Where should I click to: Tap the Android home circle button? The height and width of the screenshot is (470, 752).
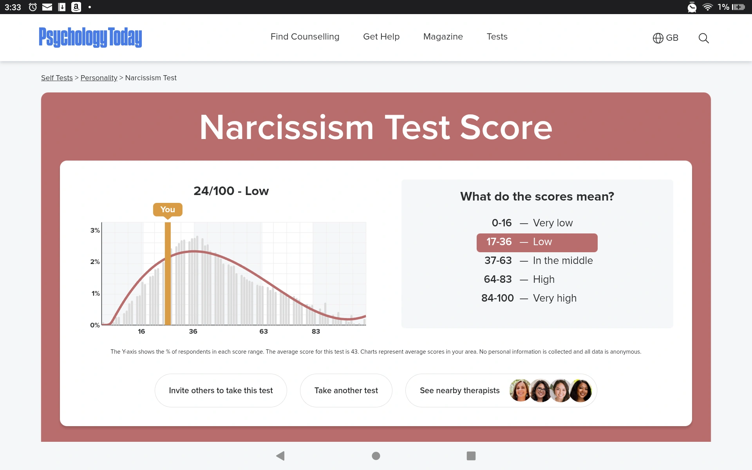point(376,456)
